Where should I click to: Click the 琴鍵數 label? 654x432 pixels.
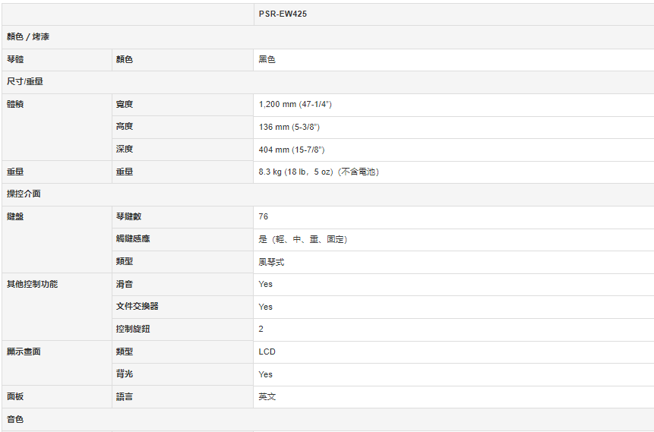click(128, 216)
